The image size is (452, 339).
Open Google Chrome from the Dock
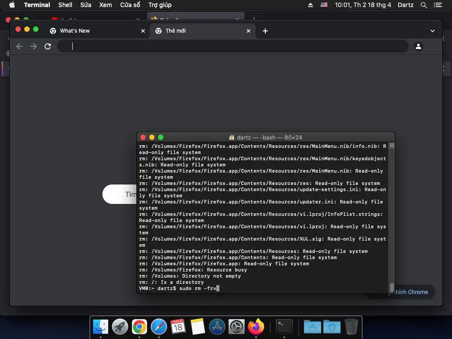click(139, 327)
